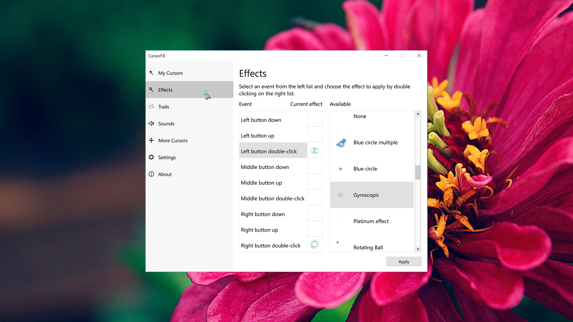This screenshot has height=322, width=573.
Task: Click the scrollbar down arrow
Action: coord(418,249)
